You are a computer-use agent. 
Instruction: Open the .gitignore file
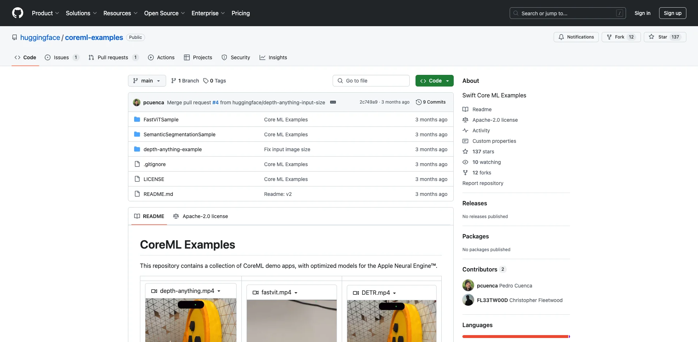[155, 164]
